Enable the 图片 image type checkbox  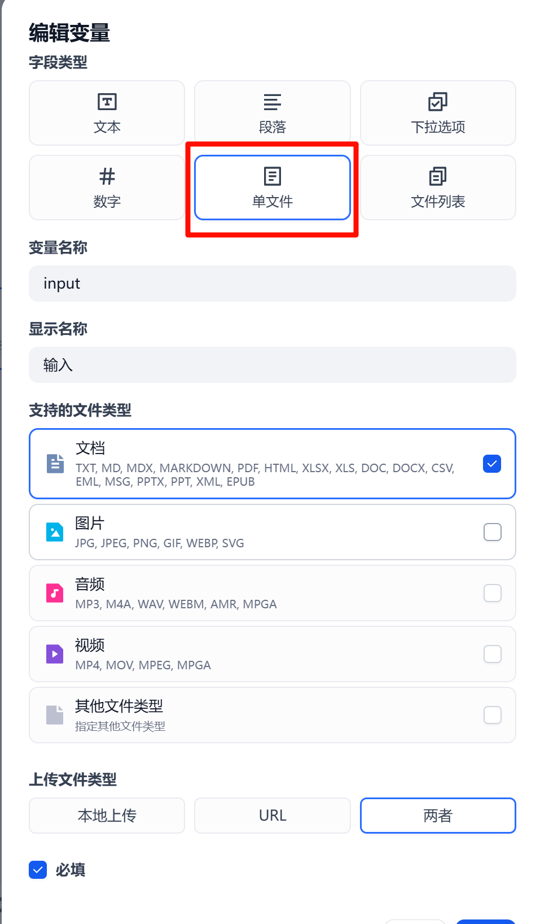pos(492,532)
